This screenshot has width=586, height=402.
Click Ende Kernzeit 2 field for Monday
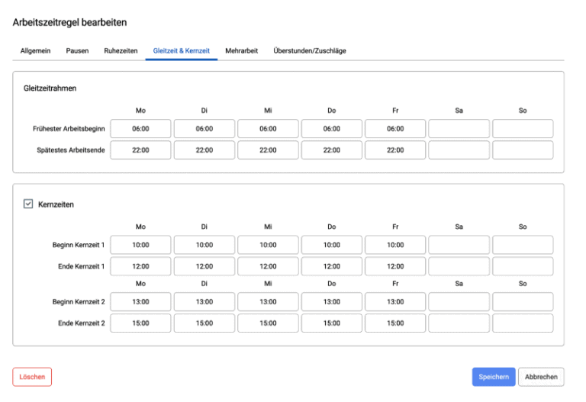(x=140, y=323)
